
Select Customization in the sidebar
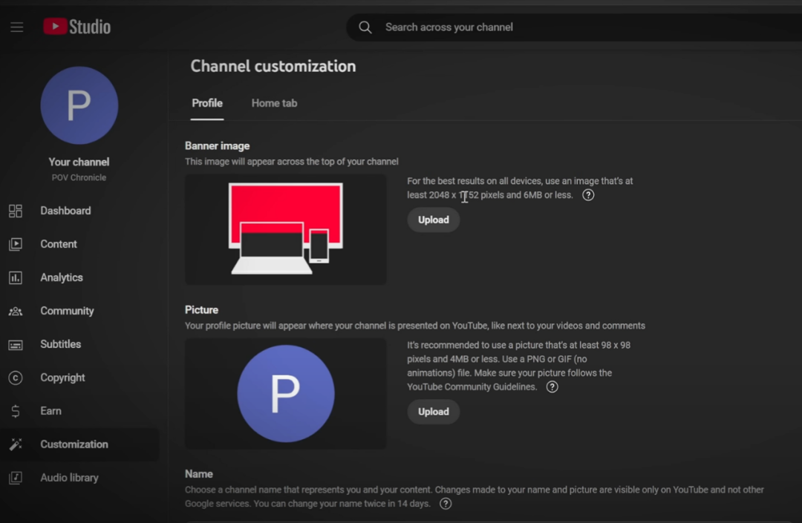click(79, 444)
